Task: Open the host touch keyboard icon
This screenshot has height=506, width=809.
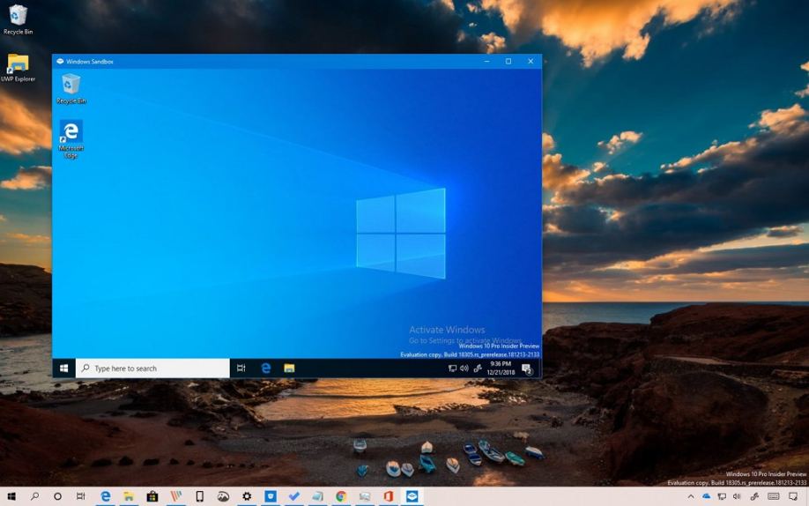Action: [773, 496]
